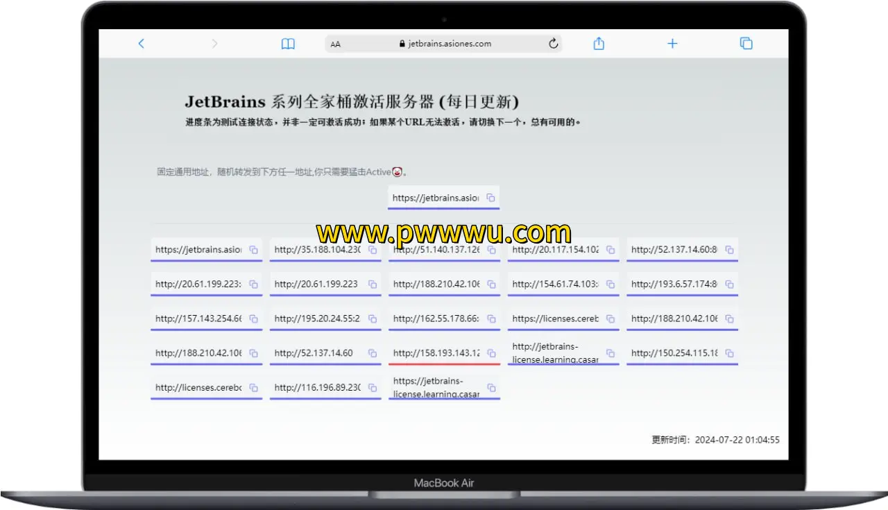Copy the http://52.137.14.60:8 server address
This screenshot has height=510, width=888.
729,250
